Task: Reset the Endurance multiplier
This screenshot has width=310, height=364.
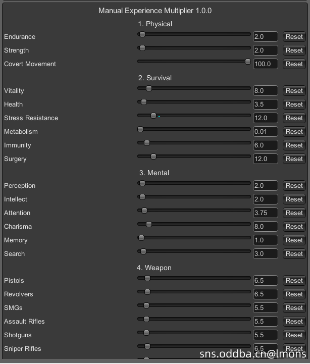Action: tap(294, 37)
